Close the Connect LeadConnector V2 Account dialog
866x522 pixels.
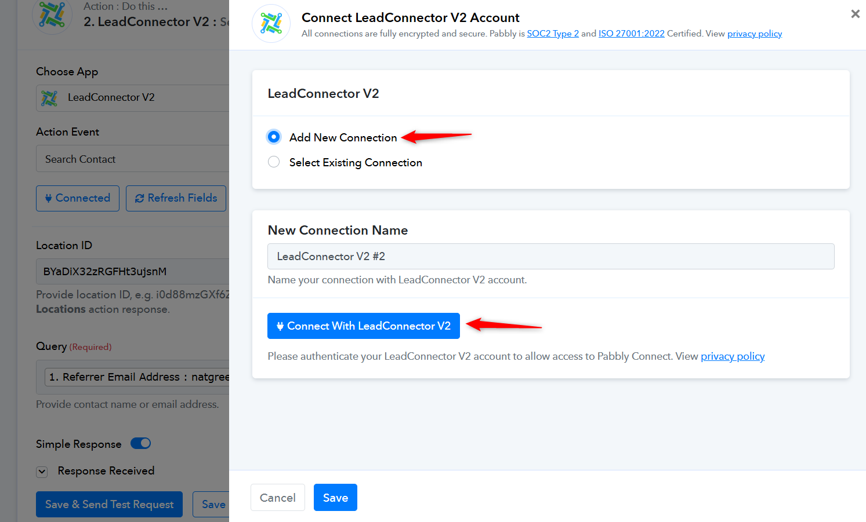coord(855,14)
